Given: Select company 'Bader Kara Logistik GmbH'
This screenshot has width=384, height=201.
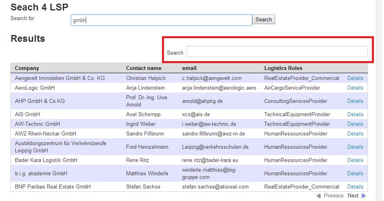Looking at the screenshot, I should coord(46,160).
